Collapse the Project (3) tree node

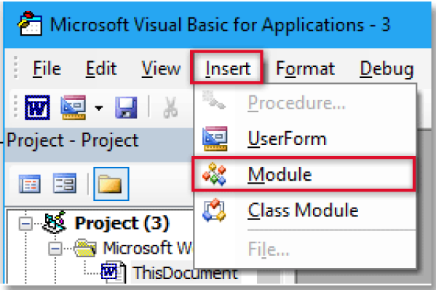pos(25,224)
